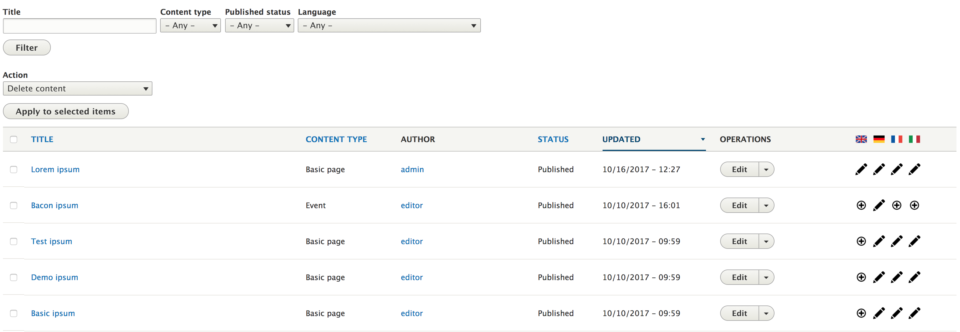Open the editor author profile link
Viewport: 960px width, 332px height.
(411, 205)
